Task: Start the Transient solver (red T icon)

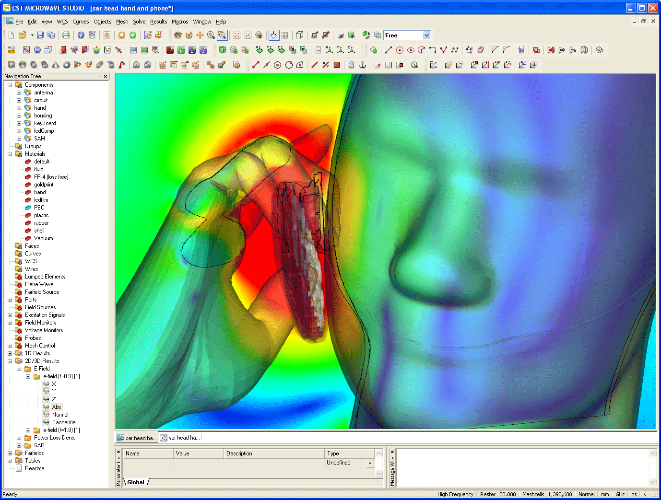Action: [x=170, y=50]
